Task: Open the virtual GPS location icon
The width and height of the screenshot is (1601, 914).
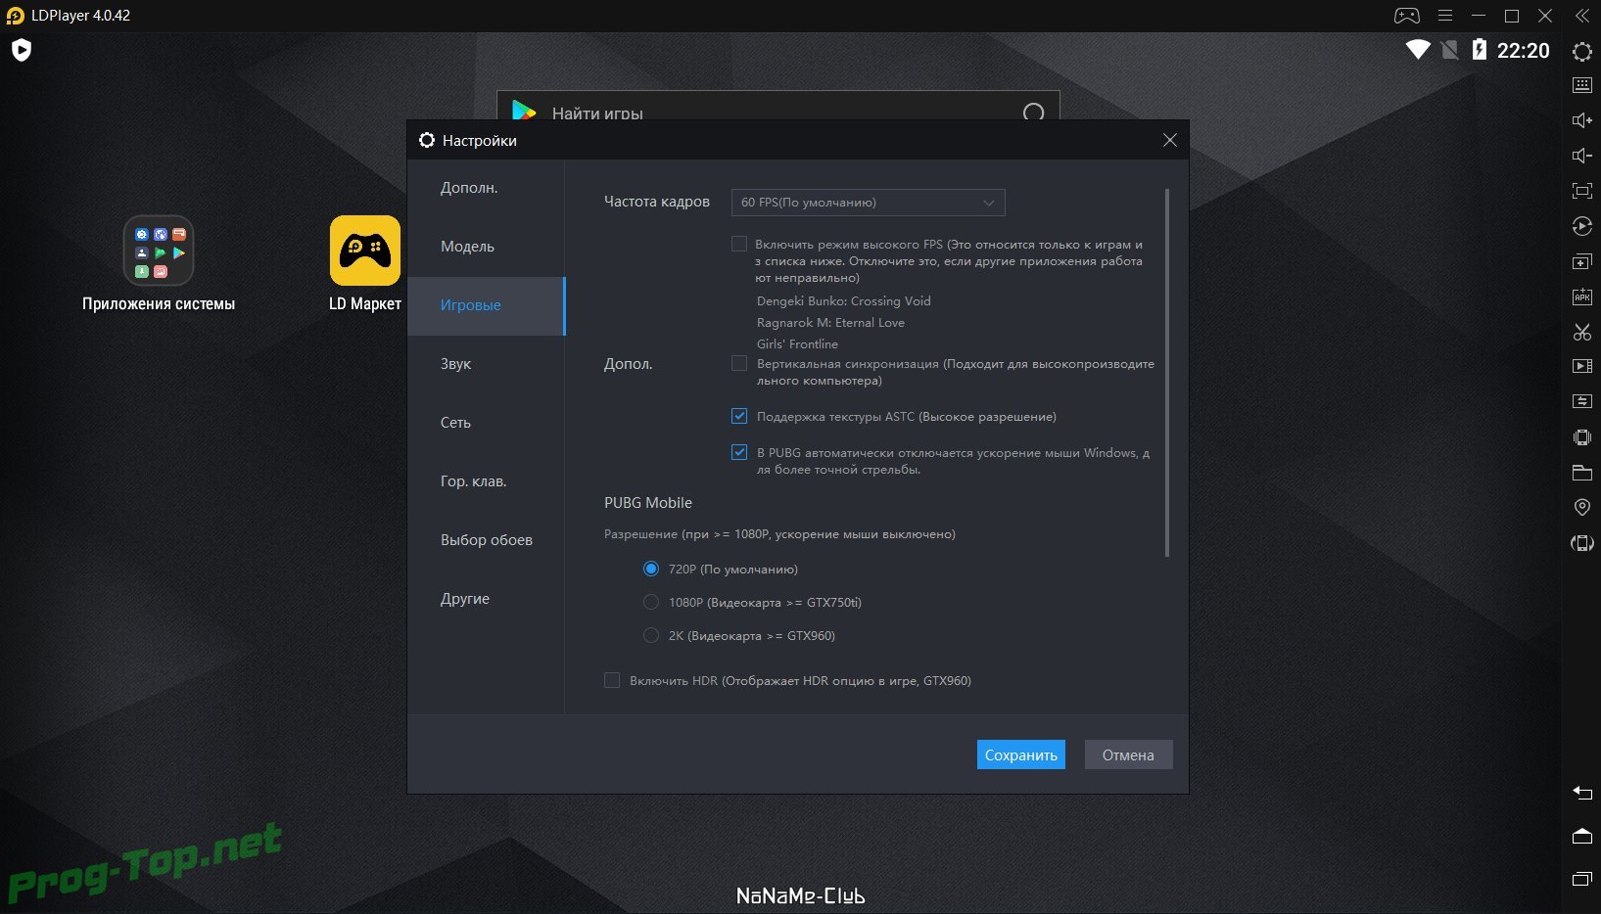Action: (1581, 507)
